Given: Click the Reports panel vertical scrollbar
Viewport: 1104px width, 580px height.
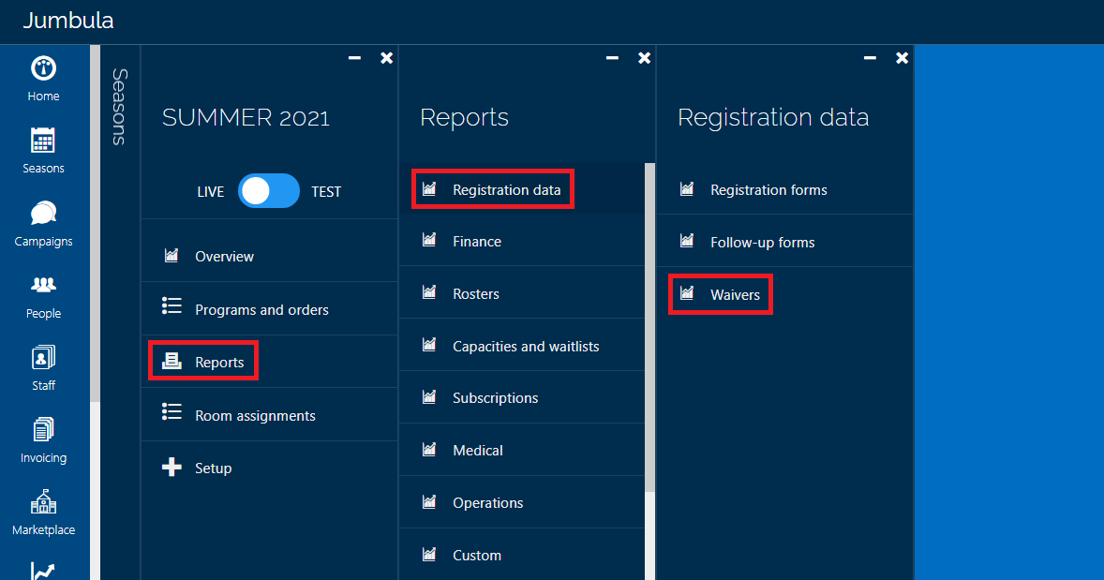Looking at the screenshot, I should point(649,327).
